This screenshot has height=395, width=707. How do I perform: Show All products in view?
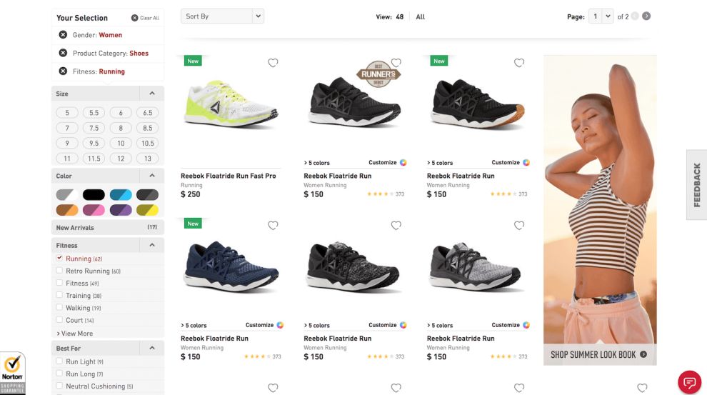(420, 16)
